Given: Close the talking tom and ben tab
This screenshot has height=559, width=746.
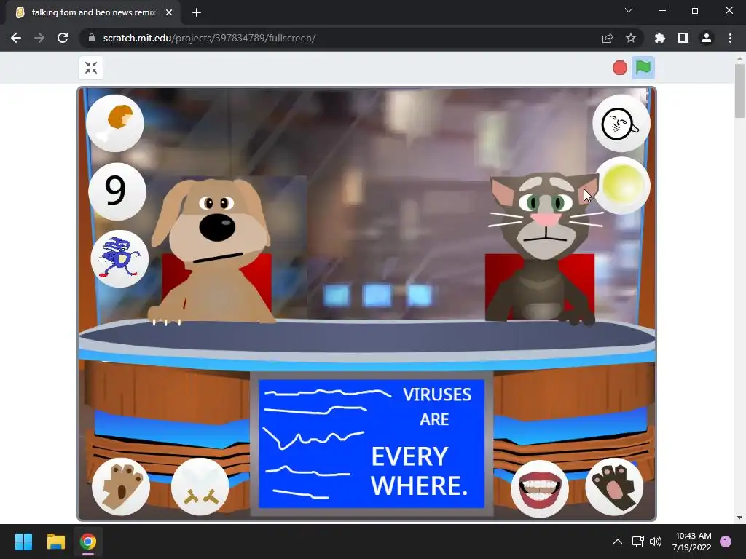Looking at the screenshot, I should [x=169, y=12].
